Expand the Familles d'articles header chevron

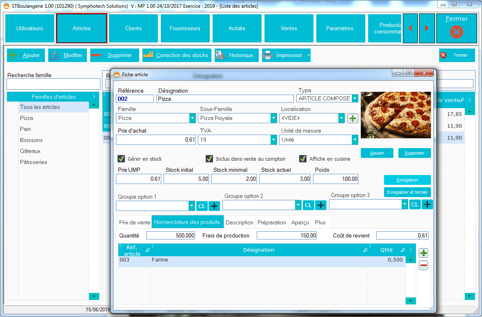(94, 96)
